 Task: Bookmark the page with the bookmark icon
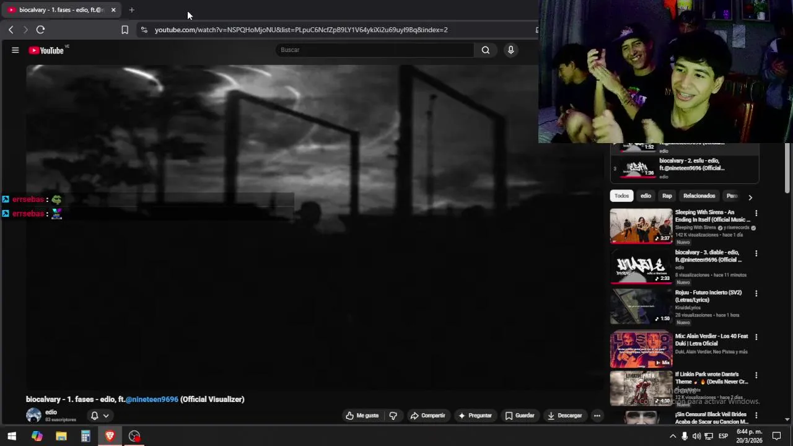(125, 30)
